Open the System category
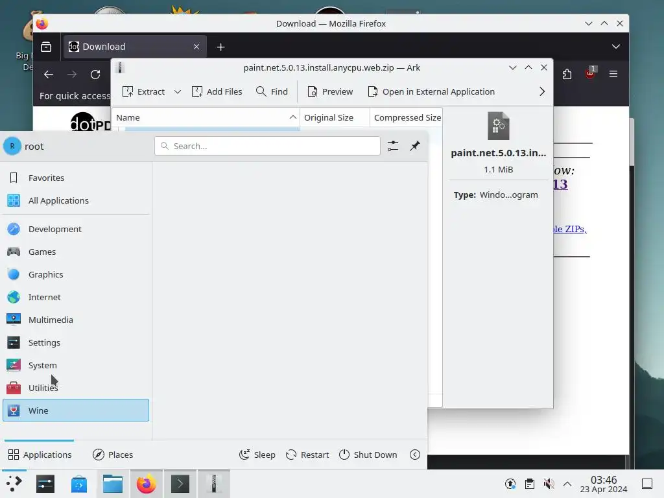This screenshot has height=498, width=664. 76,365
